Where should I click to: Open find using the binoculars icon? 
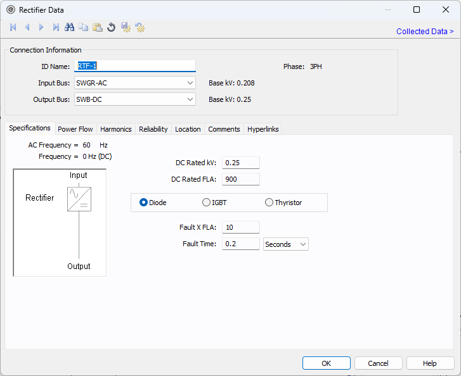70,27
